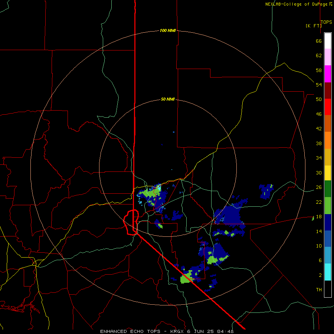Click the 10 value on the legend
334x334 pixels.
pos(319,246)
